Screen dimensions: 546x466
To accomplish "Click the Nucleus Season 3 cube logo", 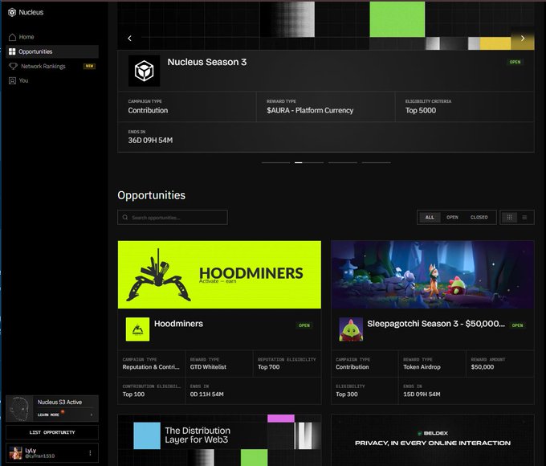I will coord(145,71).
